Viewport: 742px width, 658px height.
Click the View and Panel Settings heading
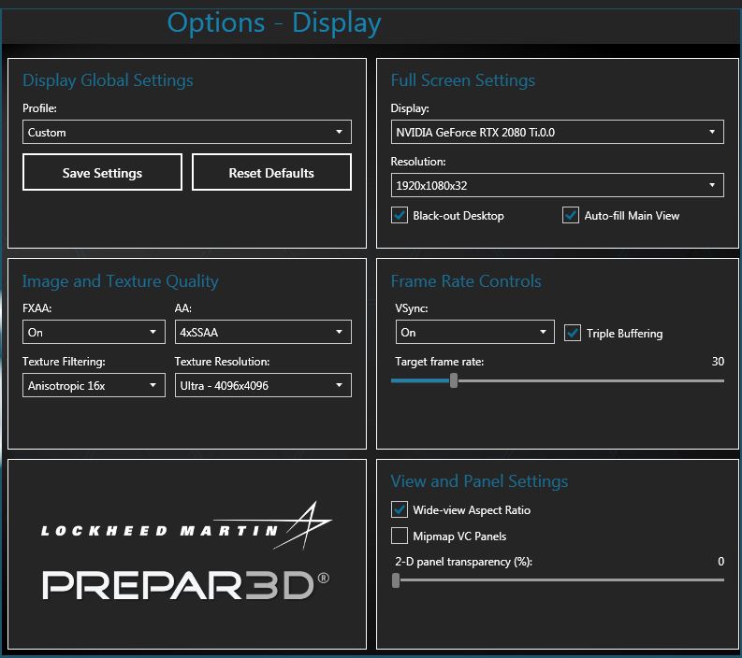[x=479, y=481]
